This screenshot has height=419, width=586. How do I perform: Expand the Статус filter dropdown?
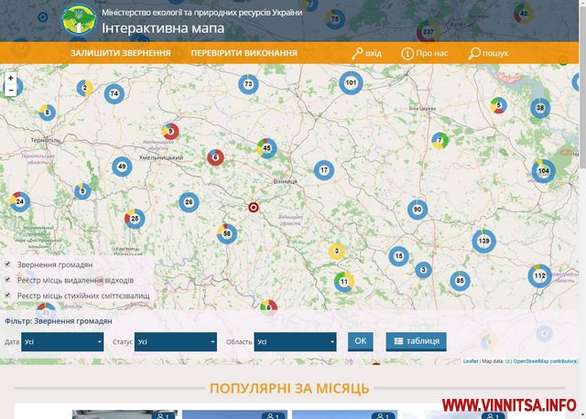tap(175, 342)
